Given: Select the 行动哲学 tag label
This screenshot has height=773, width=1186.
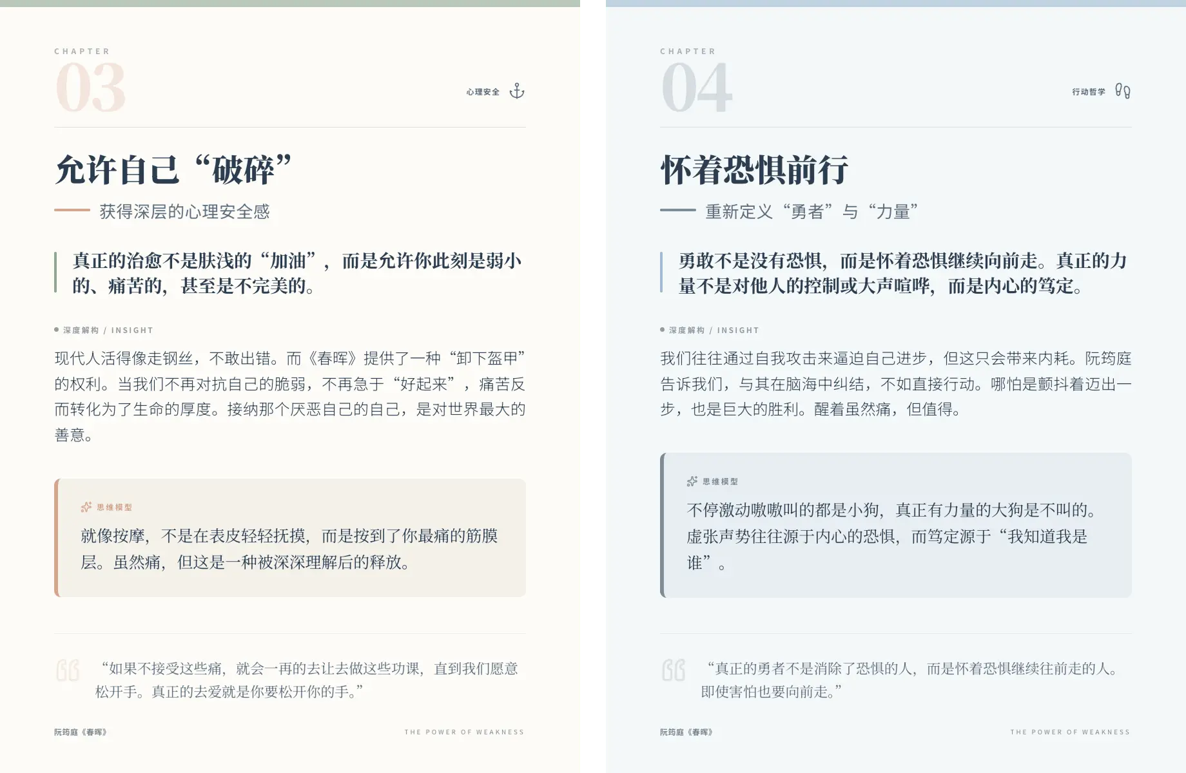Looking at the screenshot, I should tap(1089, 92).
